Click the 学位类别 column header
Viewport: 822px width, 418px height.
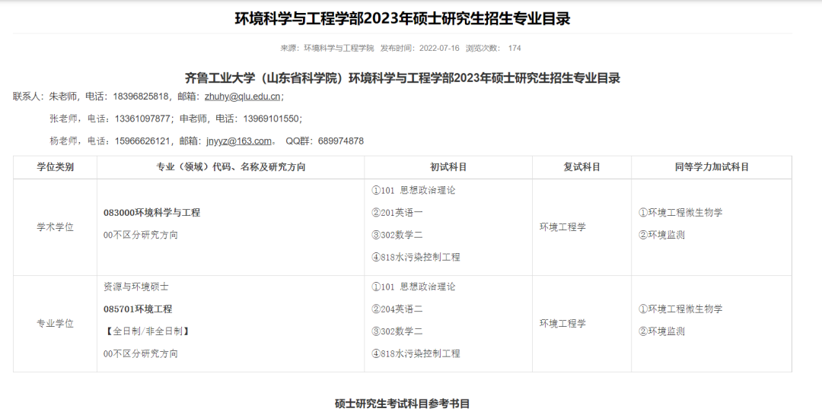pyautogui.click(x=55, y=167)
